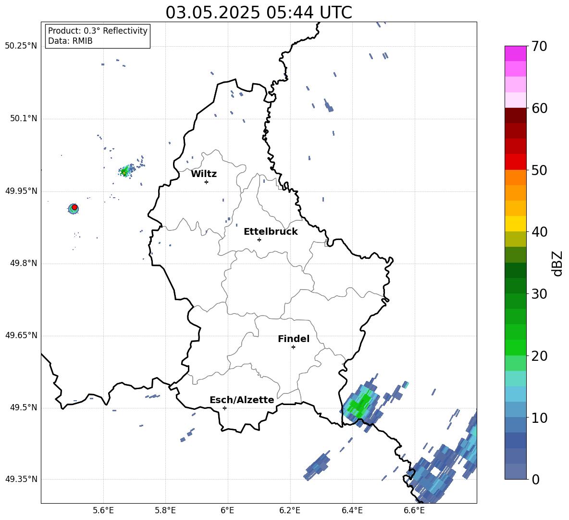
Task: Click the 49.35°N latitude label
Action: [x=21, y=479]
